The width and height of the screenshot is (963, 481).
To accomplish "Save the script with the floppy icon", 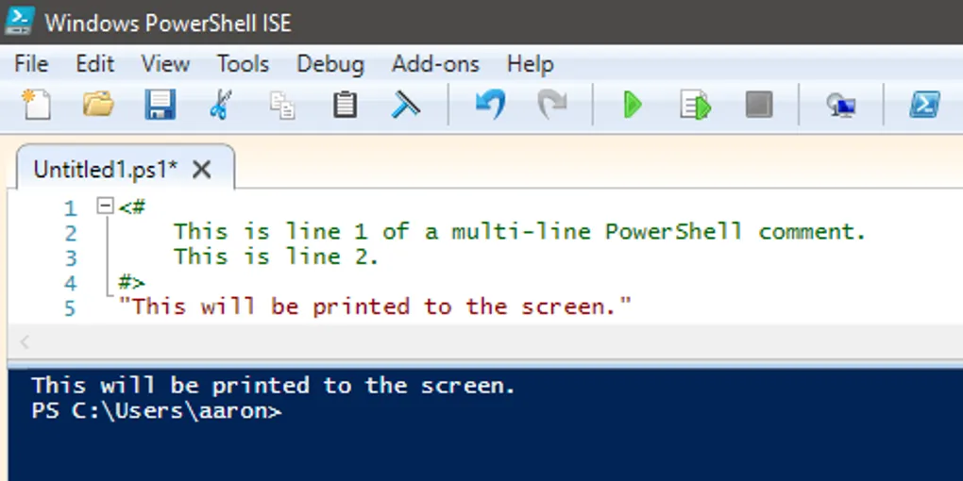I will coord(160,104).
